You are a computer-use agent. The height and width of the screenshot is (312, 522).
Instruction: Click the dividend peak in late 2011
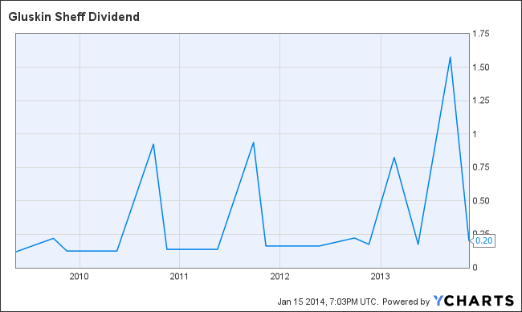[253, 142]
